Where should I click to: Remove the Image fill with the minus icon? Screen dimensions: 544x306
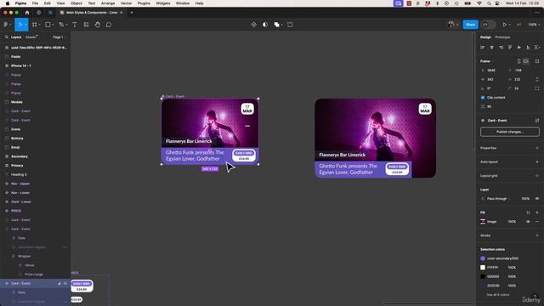click(537, 222)
